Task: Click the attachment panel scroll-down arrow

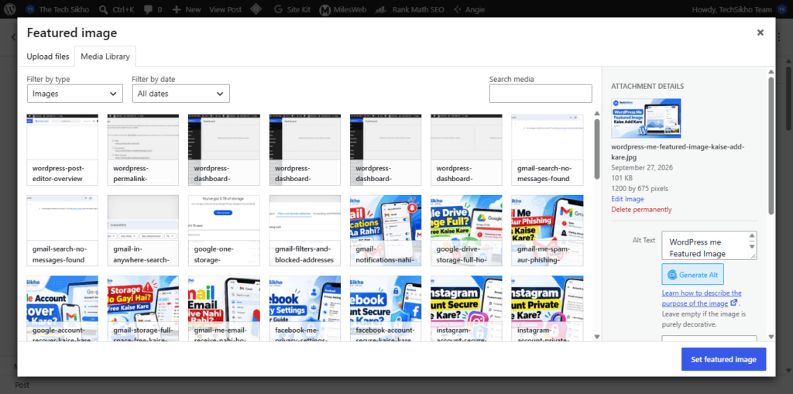Action: 771,337
